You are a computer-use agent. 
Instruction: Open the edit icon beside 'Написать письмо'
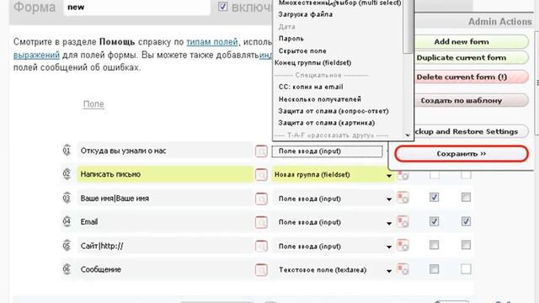[x=261, y=175]
